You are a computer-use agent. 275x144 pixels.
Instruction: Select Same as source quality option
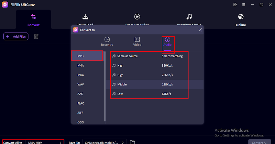[155, 56]
